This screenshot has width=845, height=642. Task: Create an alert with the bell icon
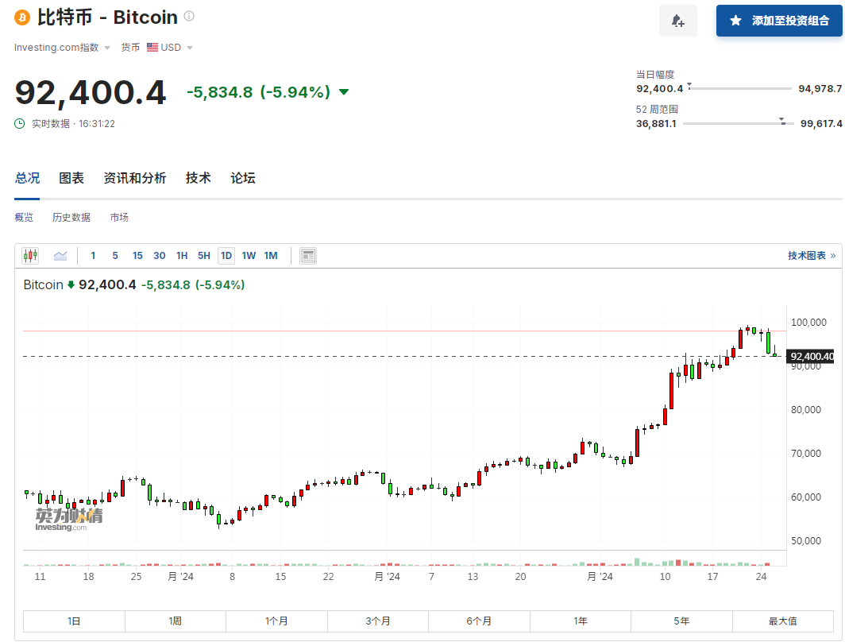coord(678,21)
